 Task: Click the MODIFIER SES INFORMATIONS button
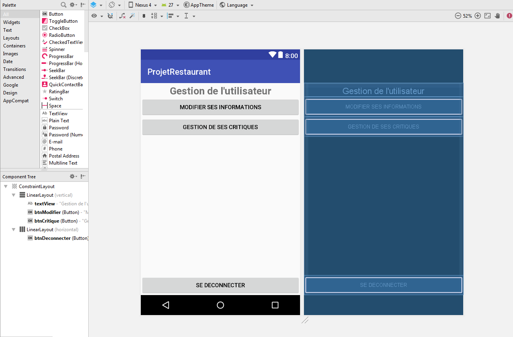point(220,107)
